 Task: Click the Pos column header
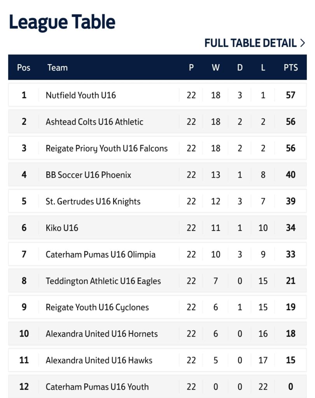coord(24,68)
